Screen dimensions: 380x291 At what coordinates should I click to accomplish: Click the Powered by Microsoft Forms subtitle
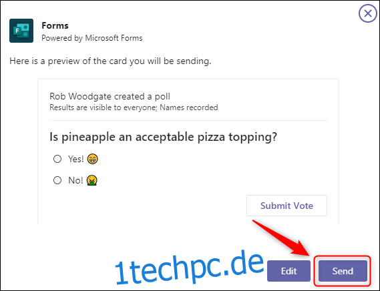pyautogui.click(x=92, y=38)
